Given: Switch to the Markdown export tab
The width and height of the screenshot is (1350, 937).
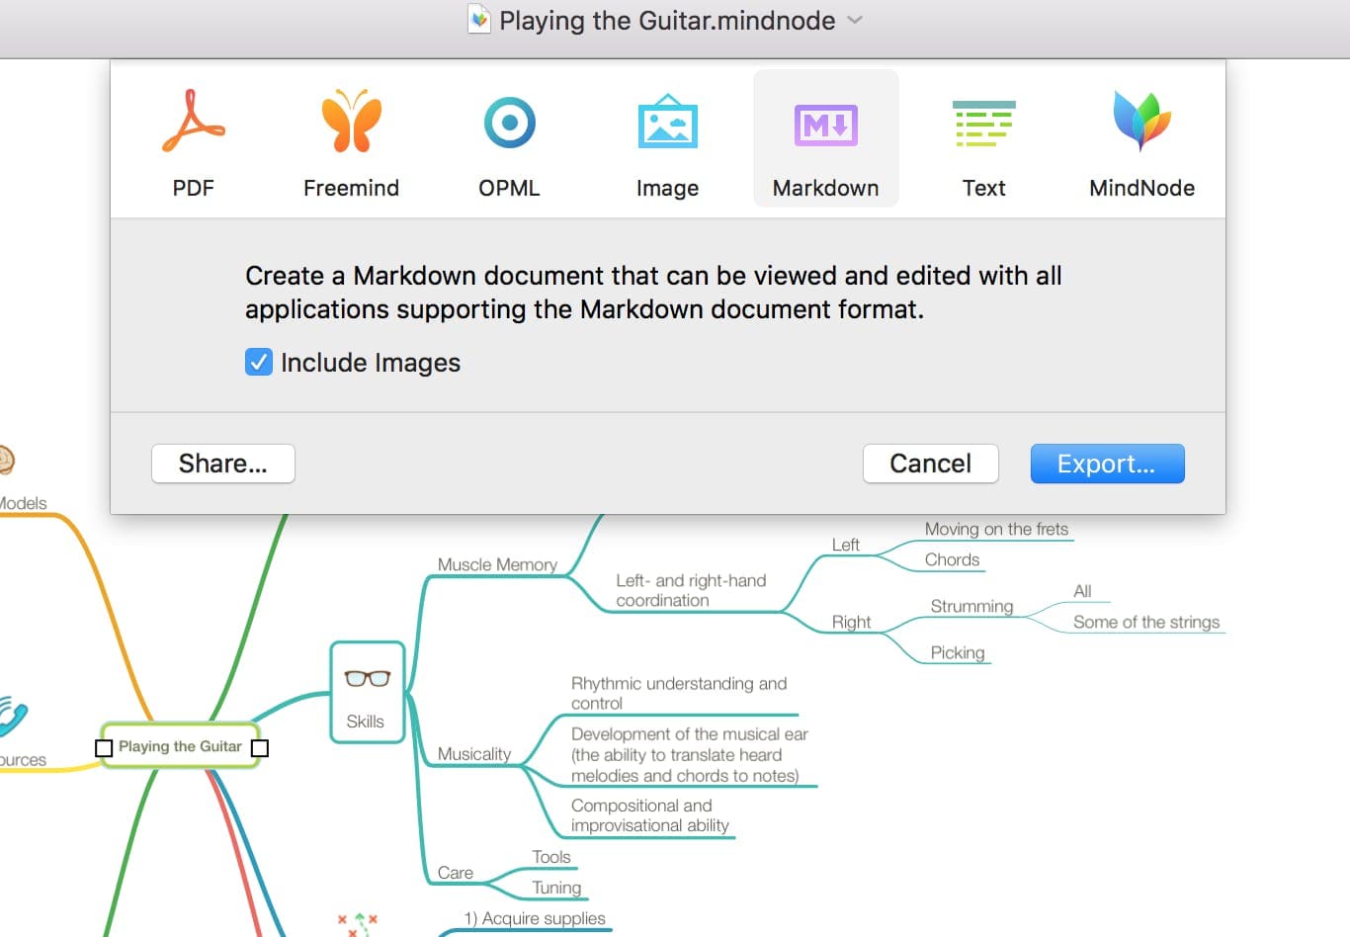Looking at the screenshot, I should (825, 138).
